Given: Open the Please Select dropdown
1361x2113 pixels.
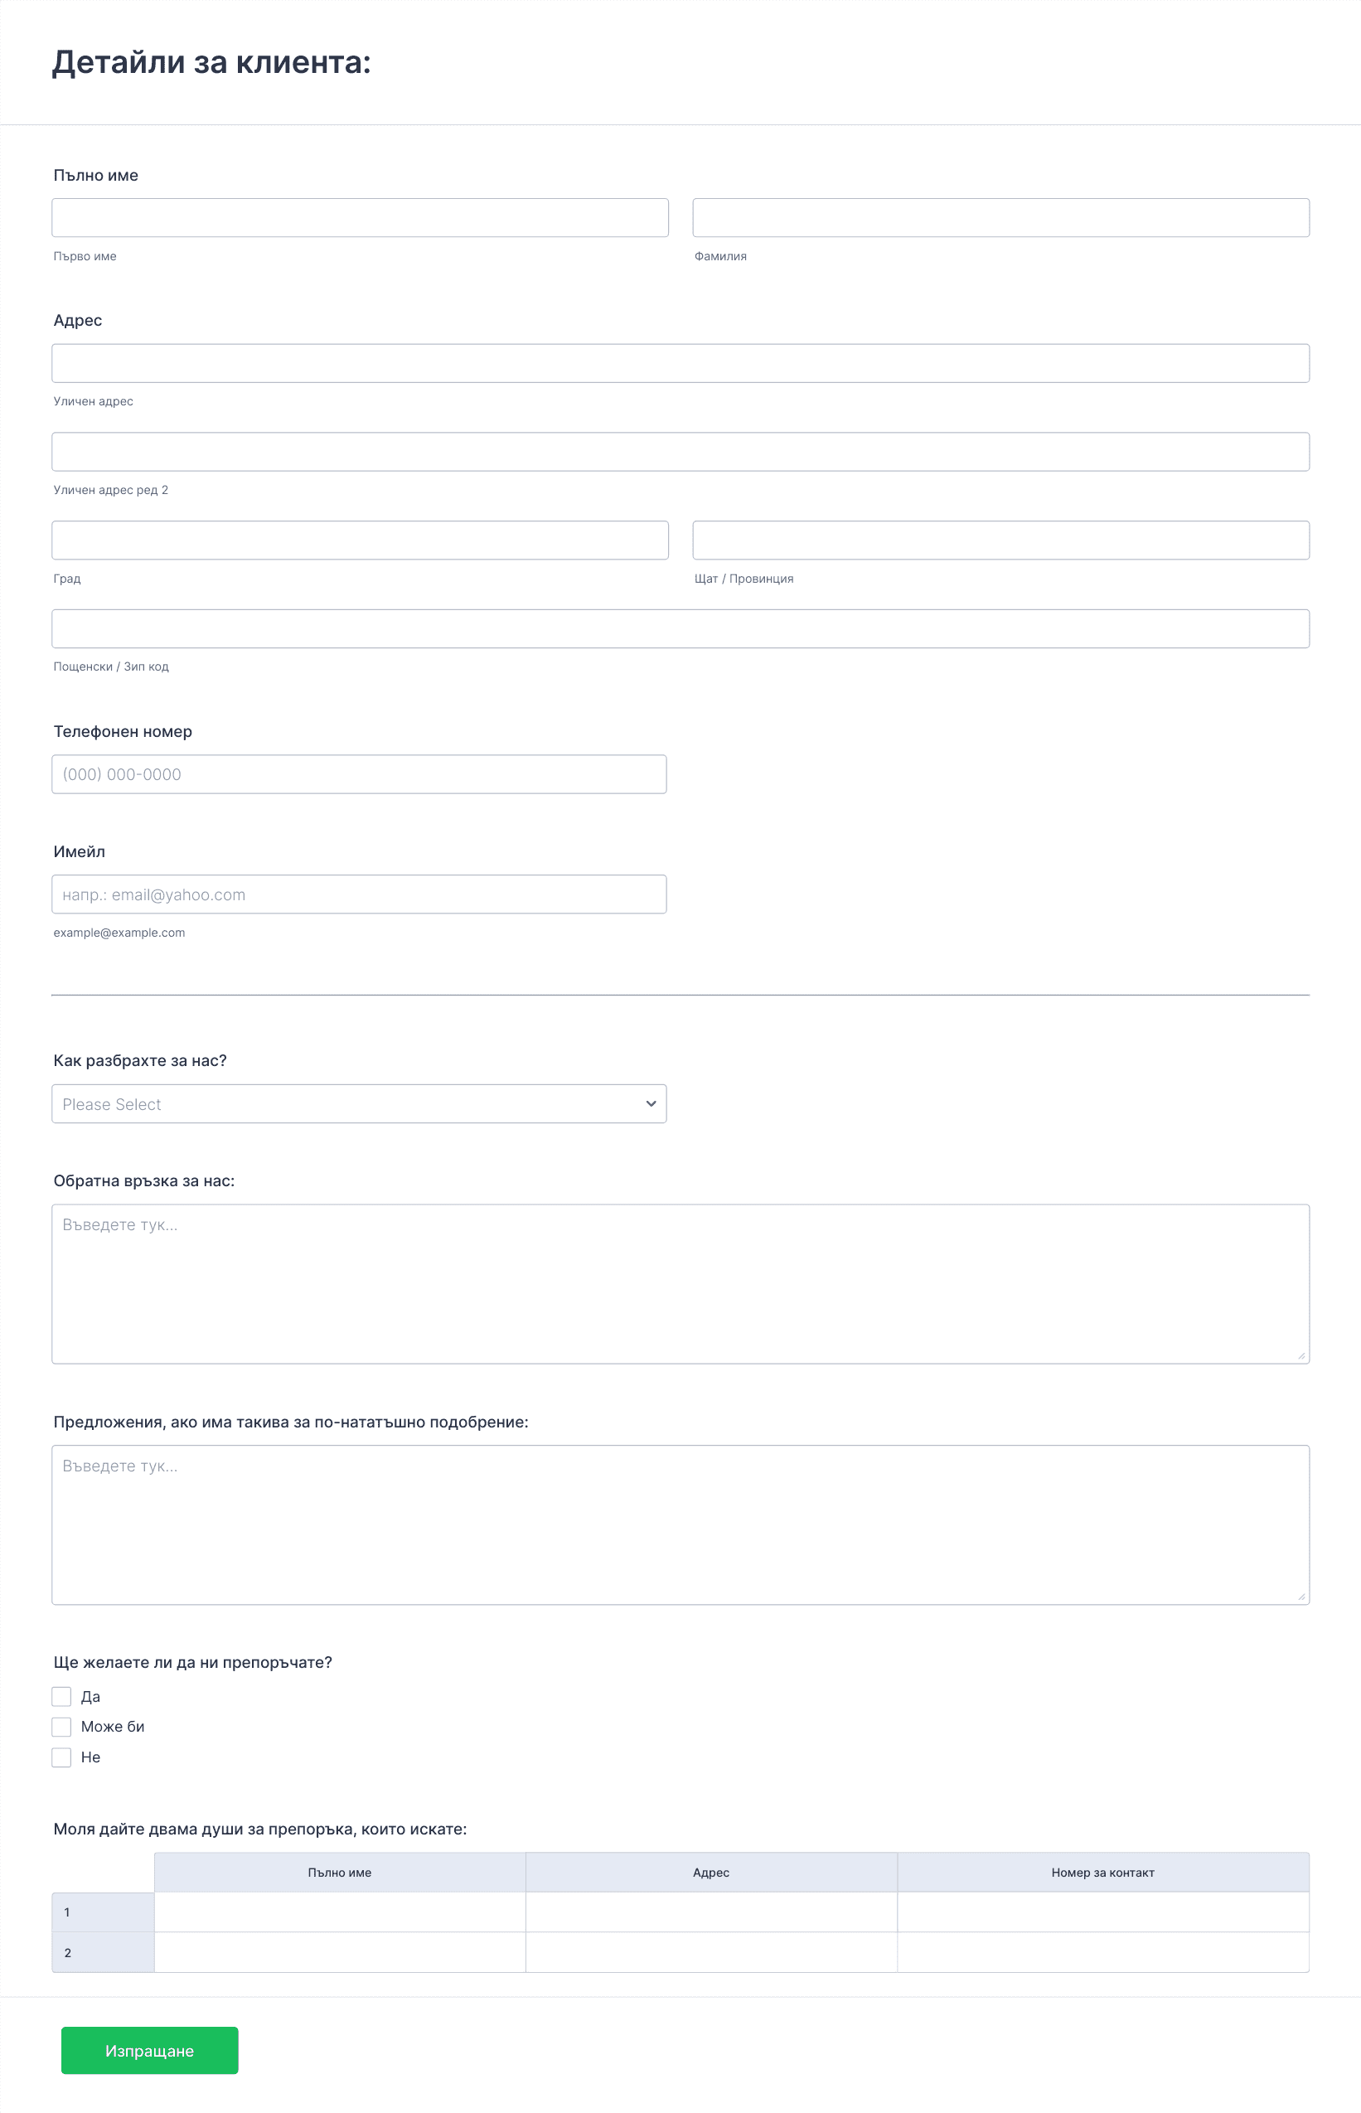Looking at the screenshot, I should 359,1104.
